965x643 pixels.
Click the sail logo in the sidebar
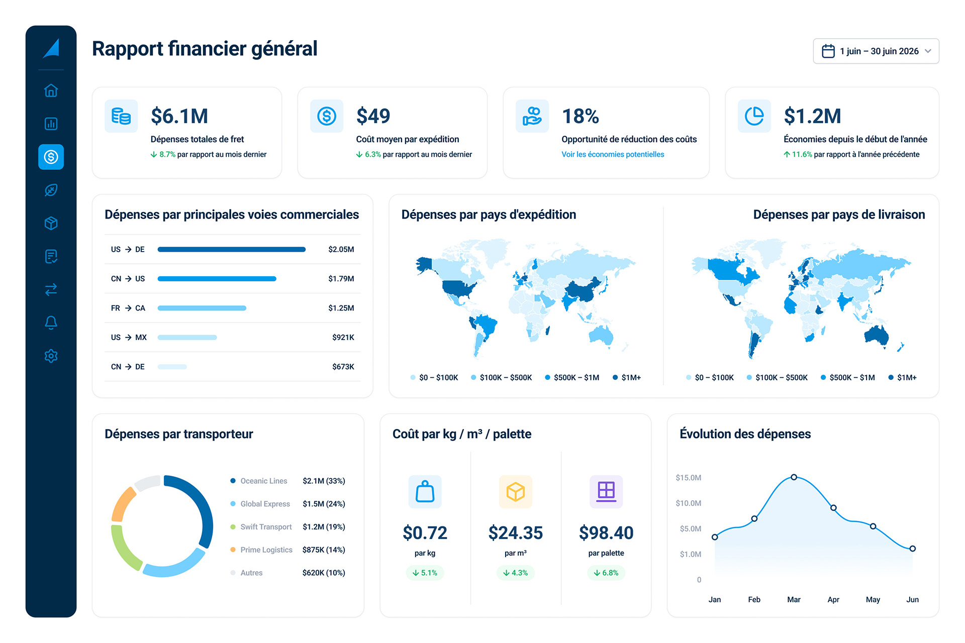click(x=51, y=48)
